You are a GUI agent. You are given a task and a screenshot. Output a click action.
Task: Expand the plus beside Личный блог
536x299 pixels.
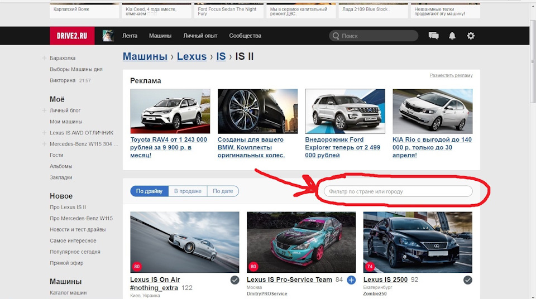[44, 110]
